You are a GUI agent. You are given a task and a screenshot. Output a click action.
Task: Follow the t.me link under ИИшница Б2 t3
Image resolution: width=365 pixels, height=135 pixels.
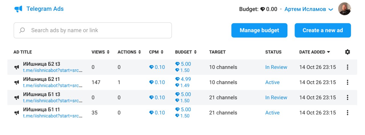(x=53, y=70)
